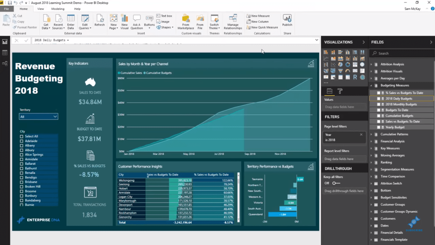The width and height of the screenshot is (435, 245).
Task: Toggle Keep all filters switch
Action: click(x=336, y=183)
